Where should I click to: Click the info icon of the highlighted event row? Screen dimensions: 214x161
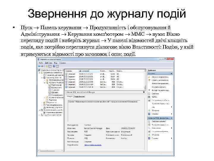[x=66, y=87]
